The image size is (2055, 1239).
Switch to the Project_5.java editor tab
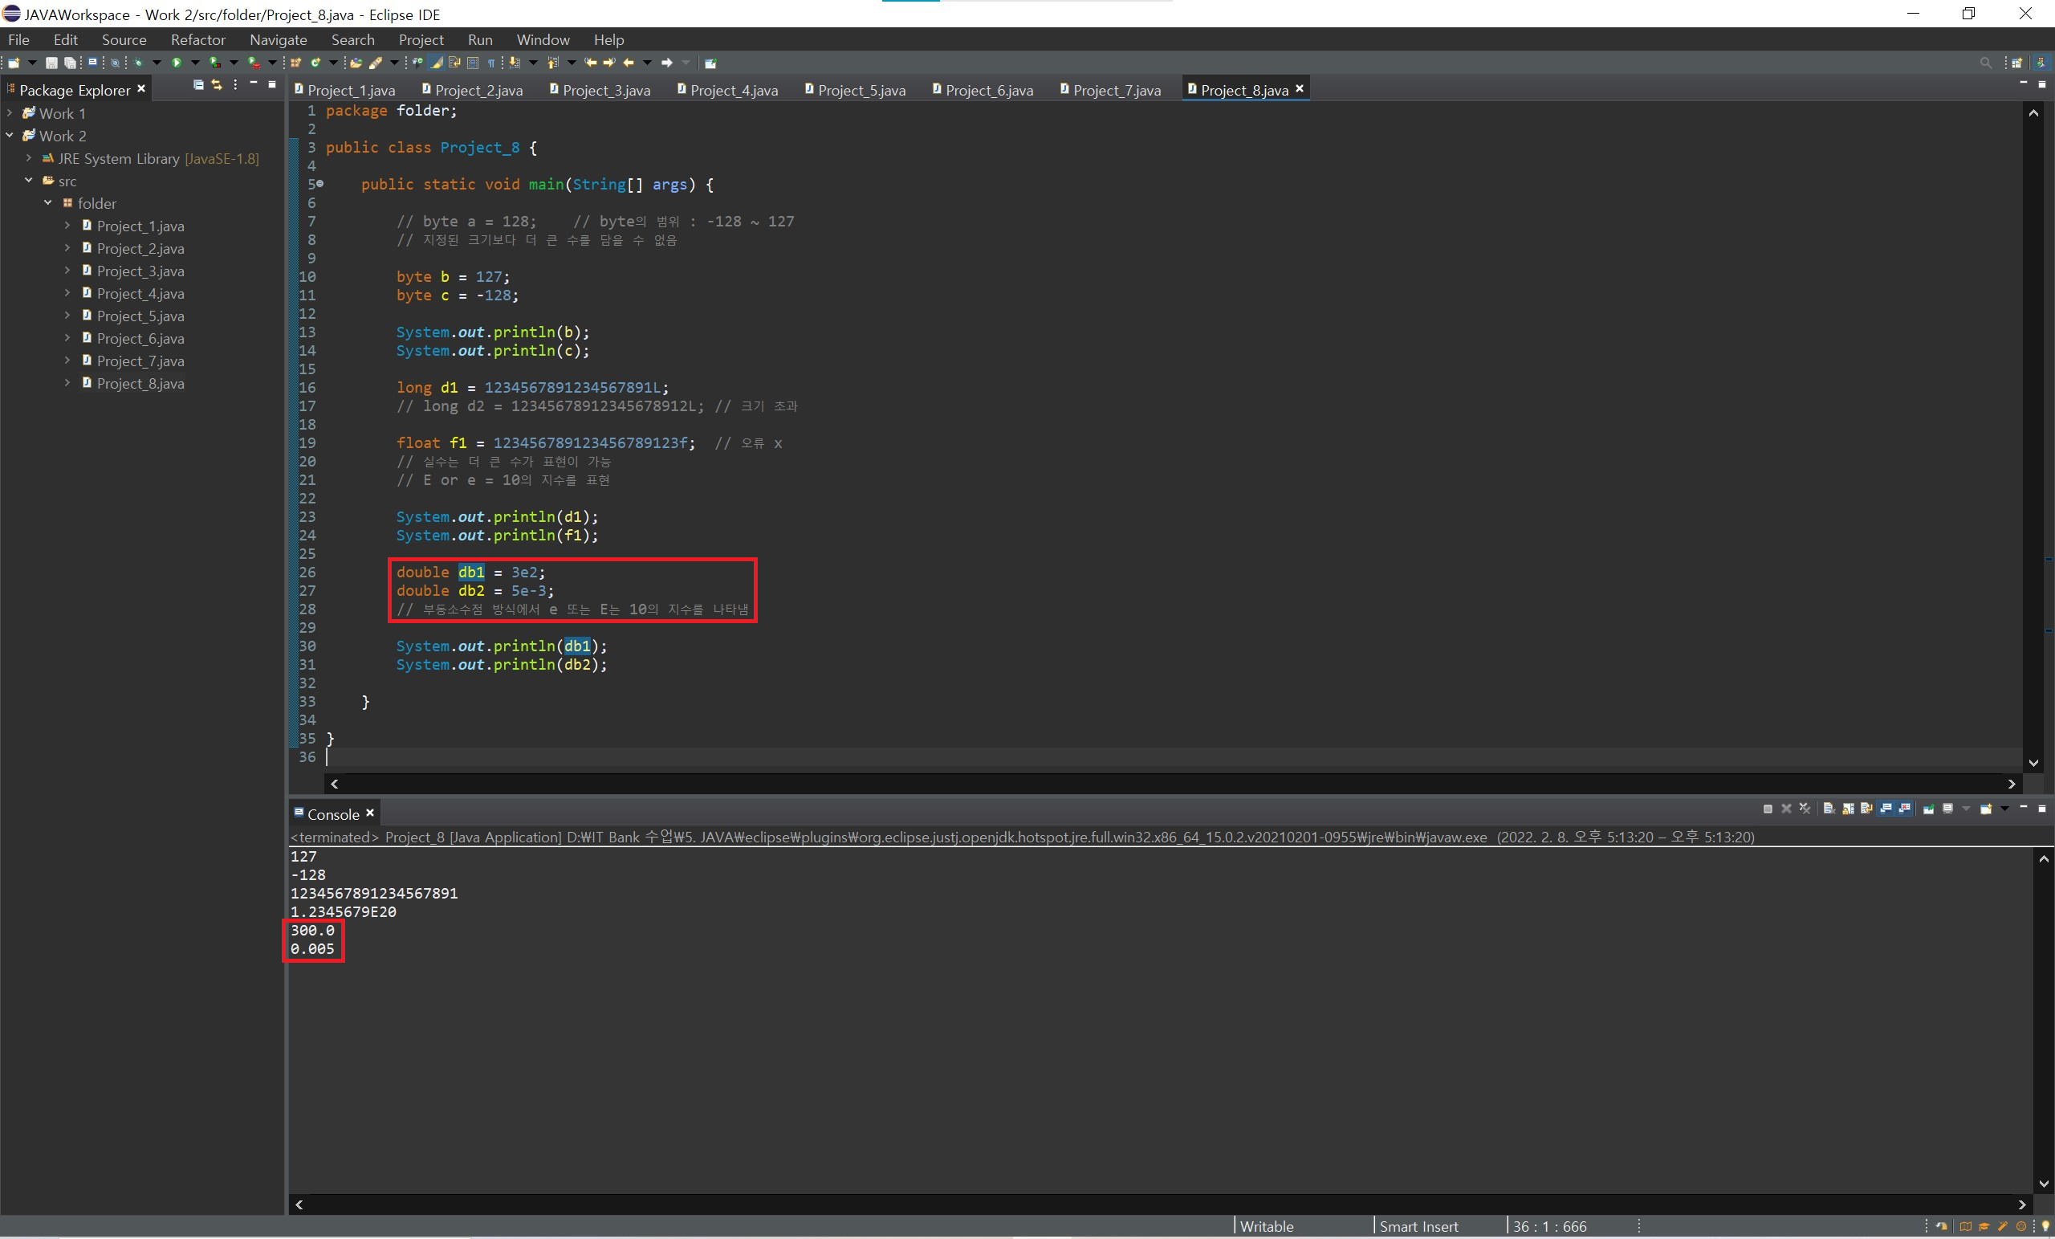point(860,90)
